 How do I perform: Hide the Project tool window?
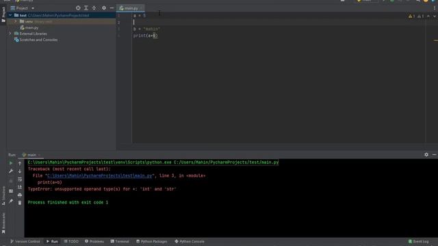(112, 8)
